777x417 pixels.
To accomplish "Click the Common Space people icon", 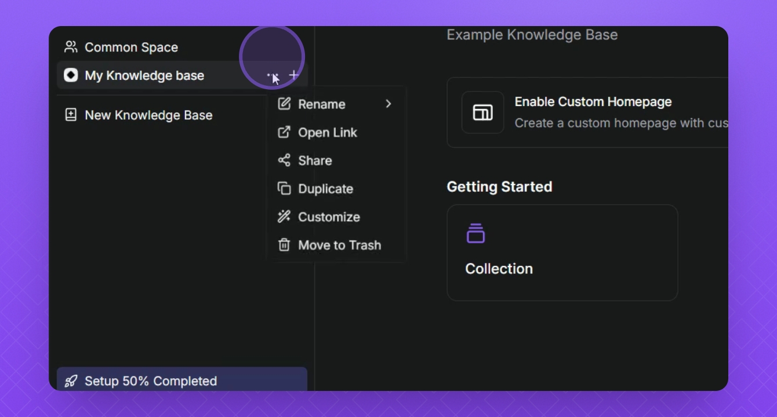I will [x=71, y=47].
